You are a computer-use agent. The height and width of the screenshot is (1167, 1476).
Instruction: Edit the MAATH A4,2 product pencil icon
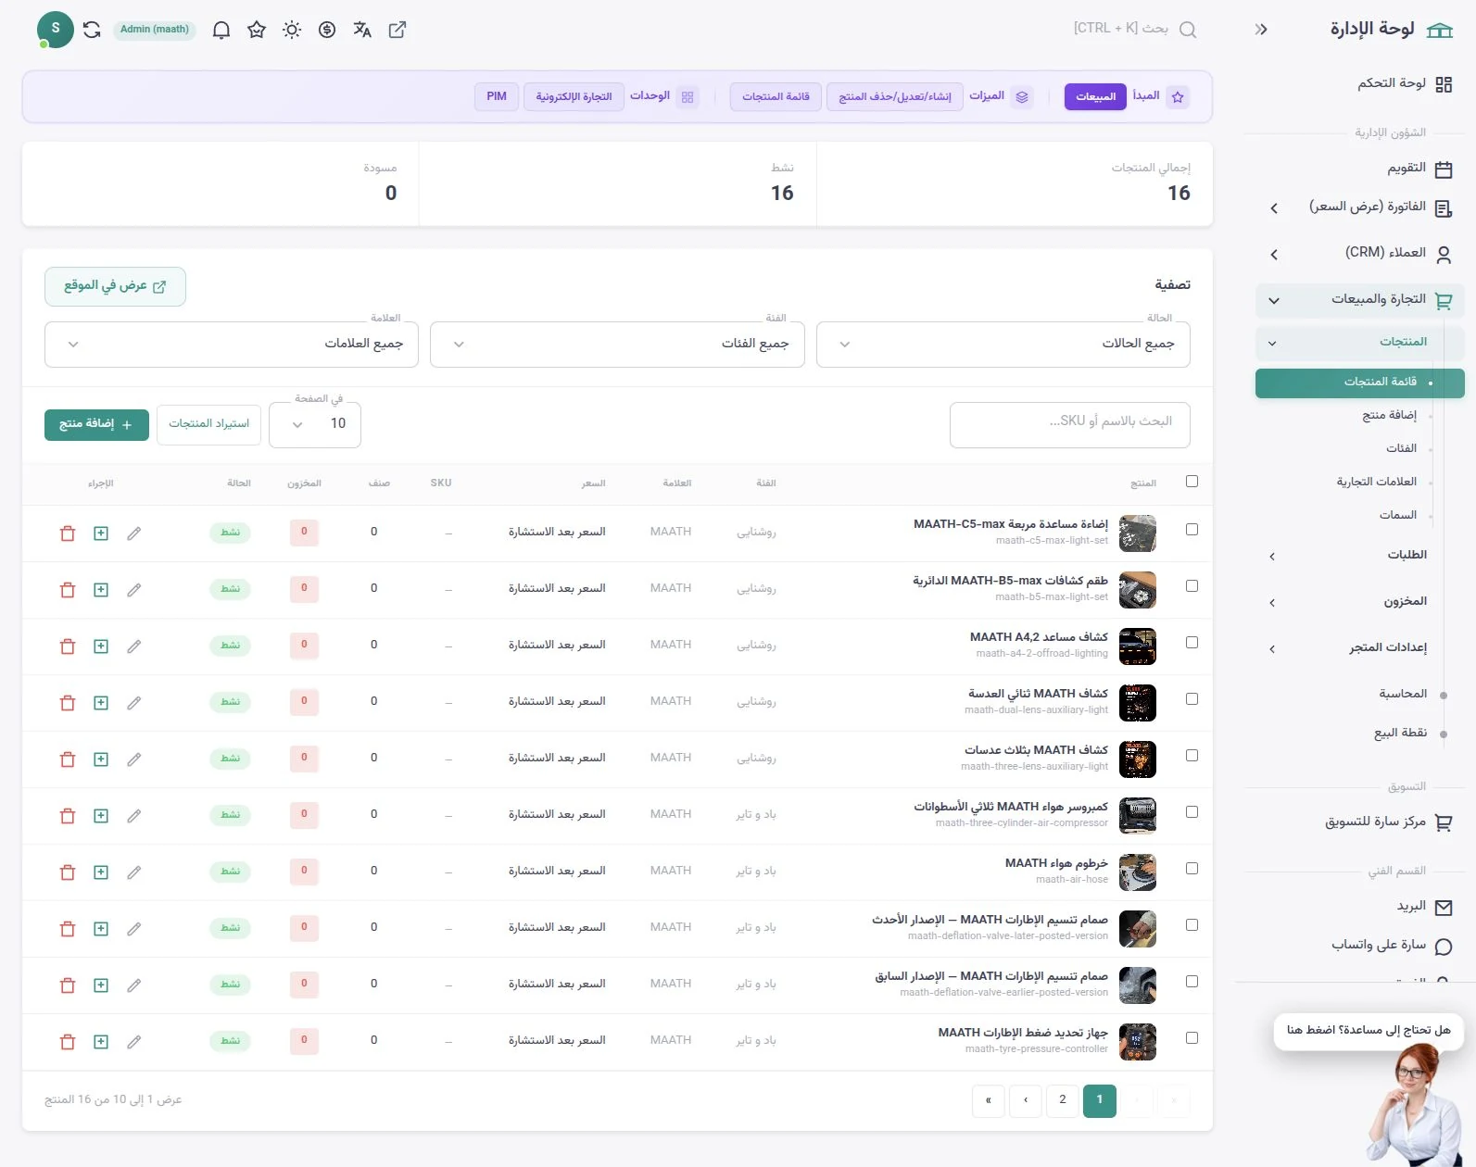[x=134, y=646]
